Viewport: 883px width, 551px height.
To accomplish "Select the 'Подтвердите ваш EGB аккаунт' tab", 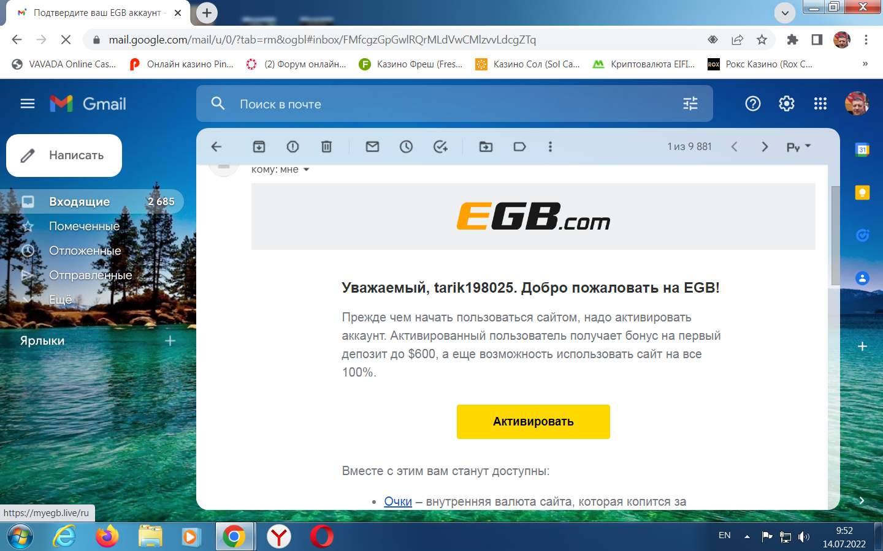I will coord(98,13).
